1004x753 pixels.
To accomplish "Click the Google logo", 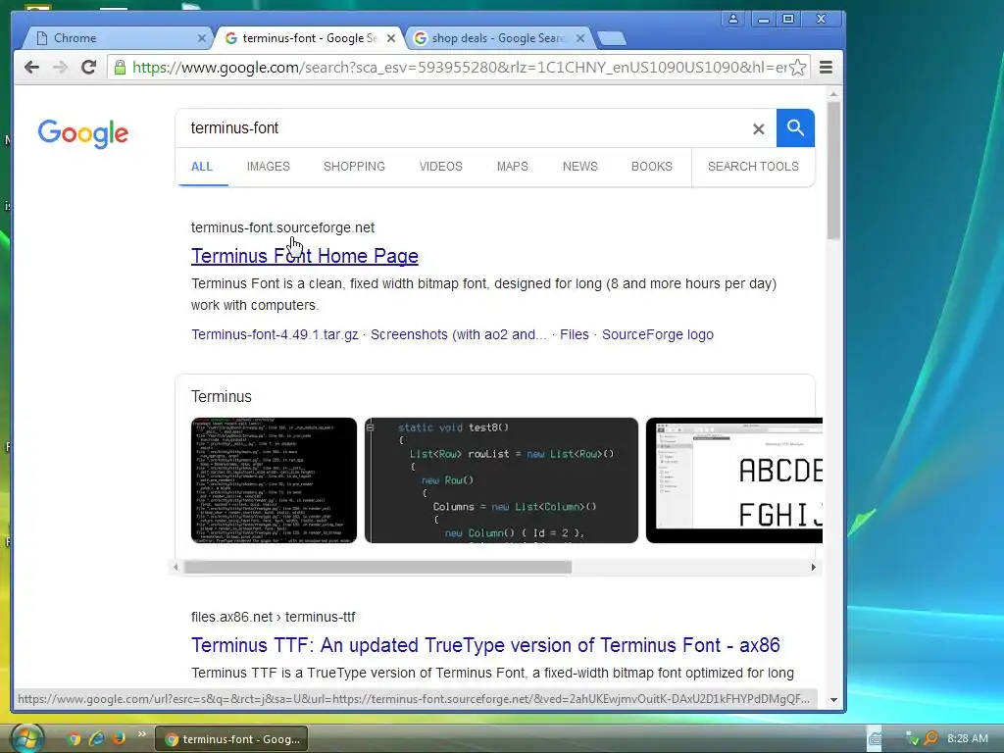I will click(83, 133).
